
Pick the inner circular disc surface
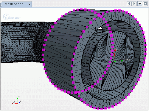coord(112,60)
